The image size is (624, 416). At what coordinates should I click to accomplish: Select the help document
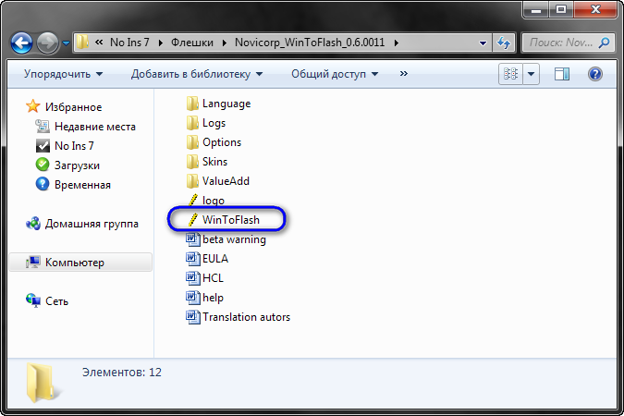coord(213,298)
